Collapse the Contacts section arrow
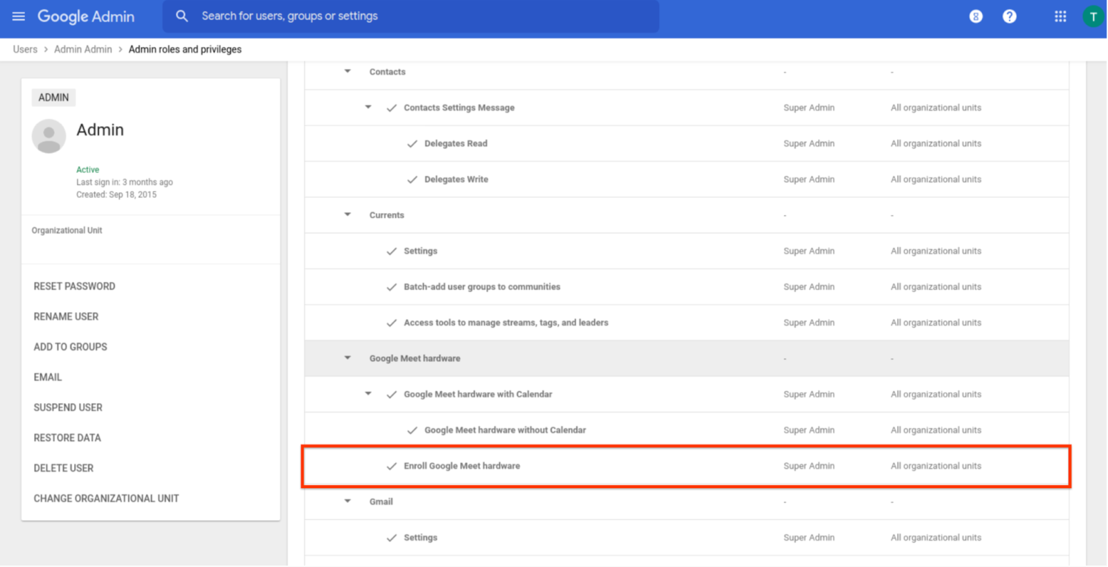 348,71
